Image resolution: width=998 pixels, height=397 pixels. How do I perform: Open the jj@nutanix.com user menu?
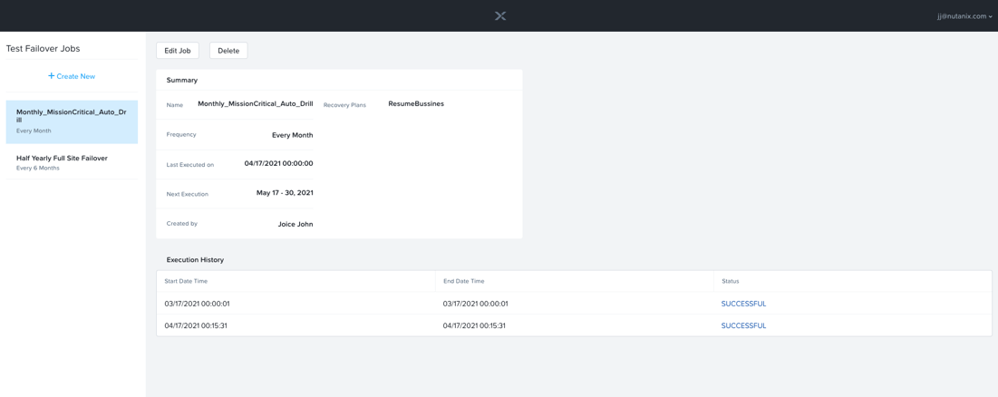pos(964,16)
